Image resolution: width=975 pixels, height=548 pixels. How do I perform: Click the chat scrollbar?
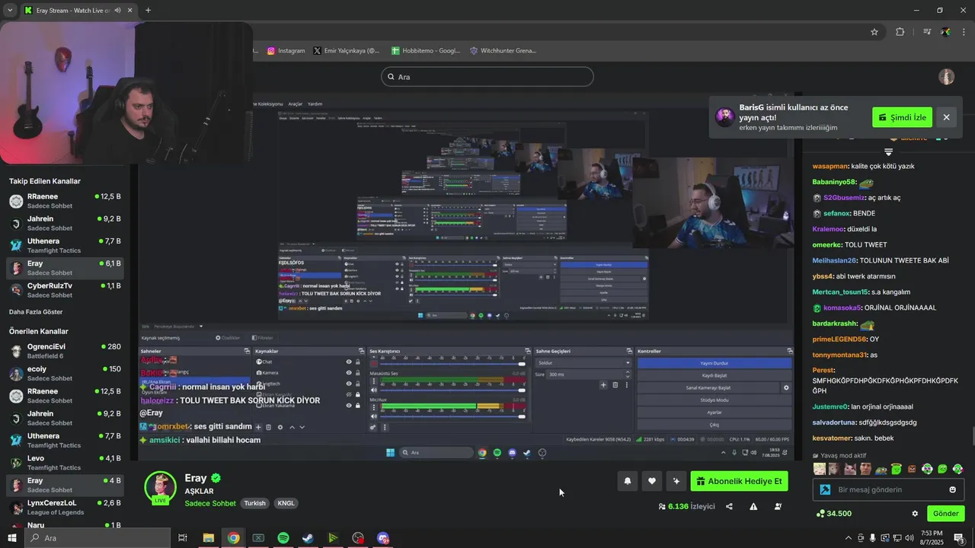[x=972, y=437]
